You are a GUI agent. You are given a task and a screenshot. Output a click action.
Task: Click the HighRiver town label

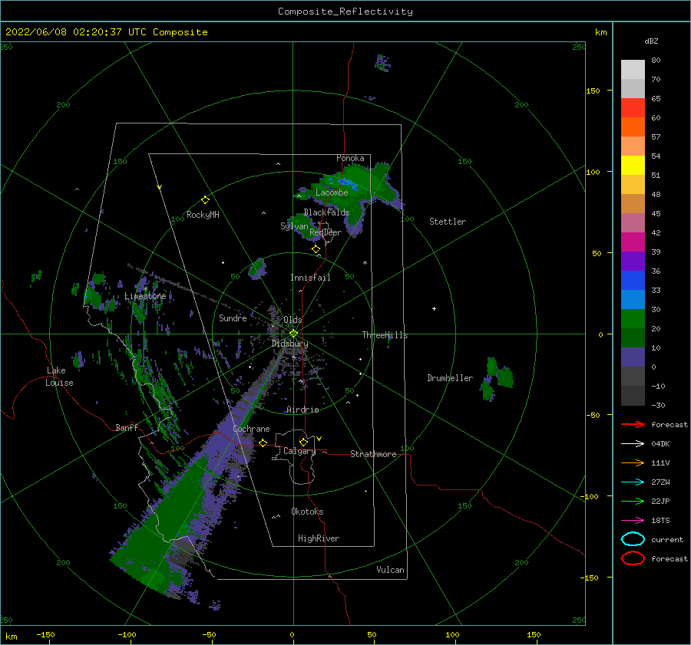[x=319, y=538]
